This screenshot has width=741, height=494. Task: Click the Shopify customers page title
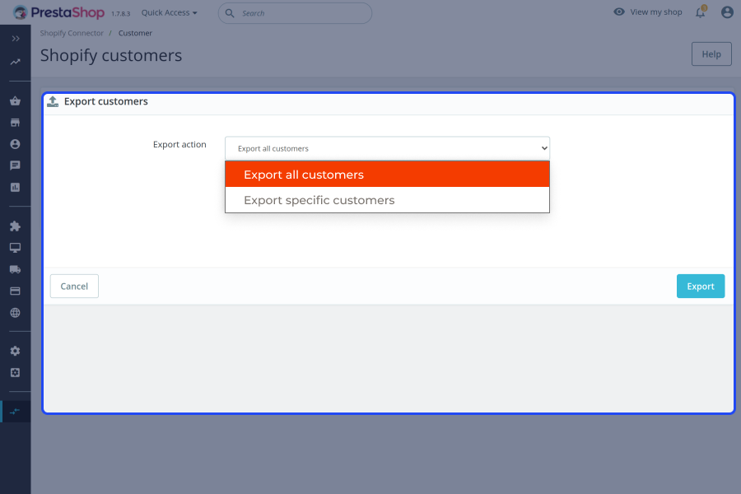[111, 55]
